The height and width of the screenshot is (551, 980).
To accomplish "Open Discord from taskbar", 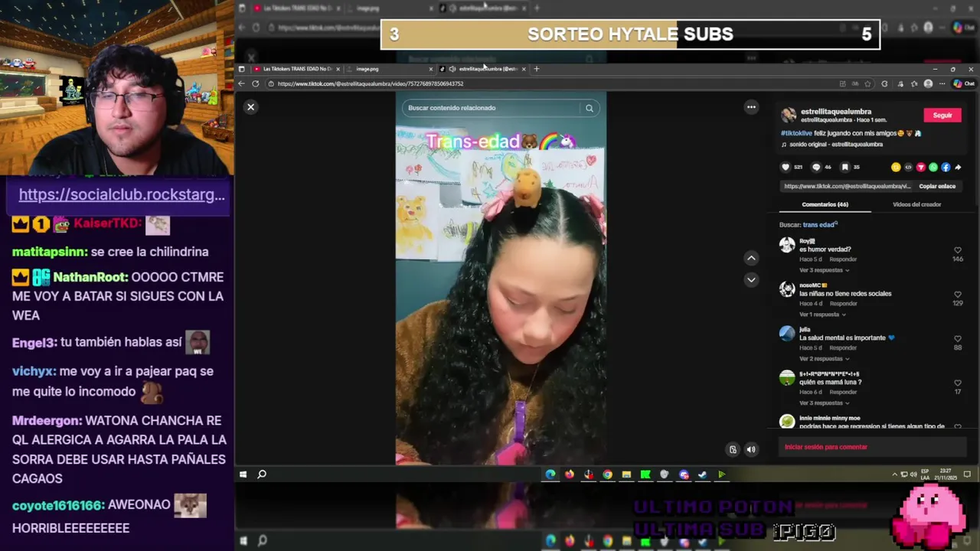I will coord(684,474).
